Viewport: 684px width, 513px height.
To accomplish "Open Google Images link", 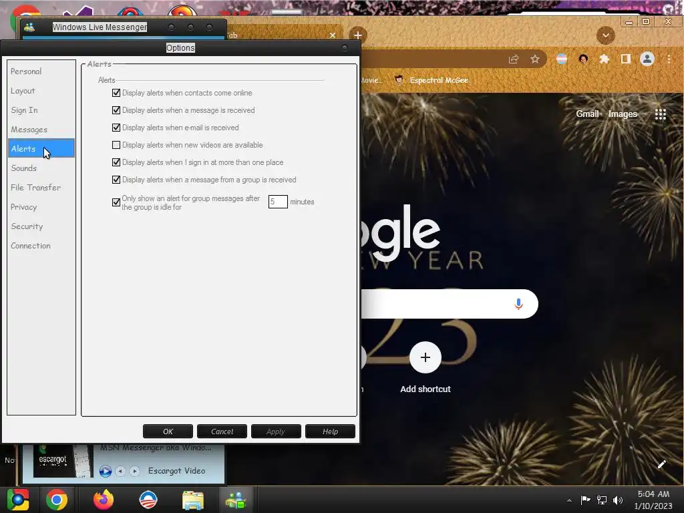I will [x=623, y=114].
